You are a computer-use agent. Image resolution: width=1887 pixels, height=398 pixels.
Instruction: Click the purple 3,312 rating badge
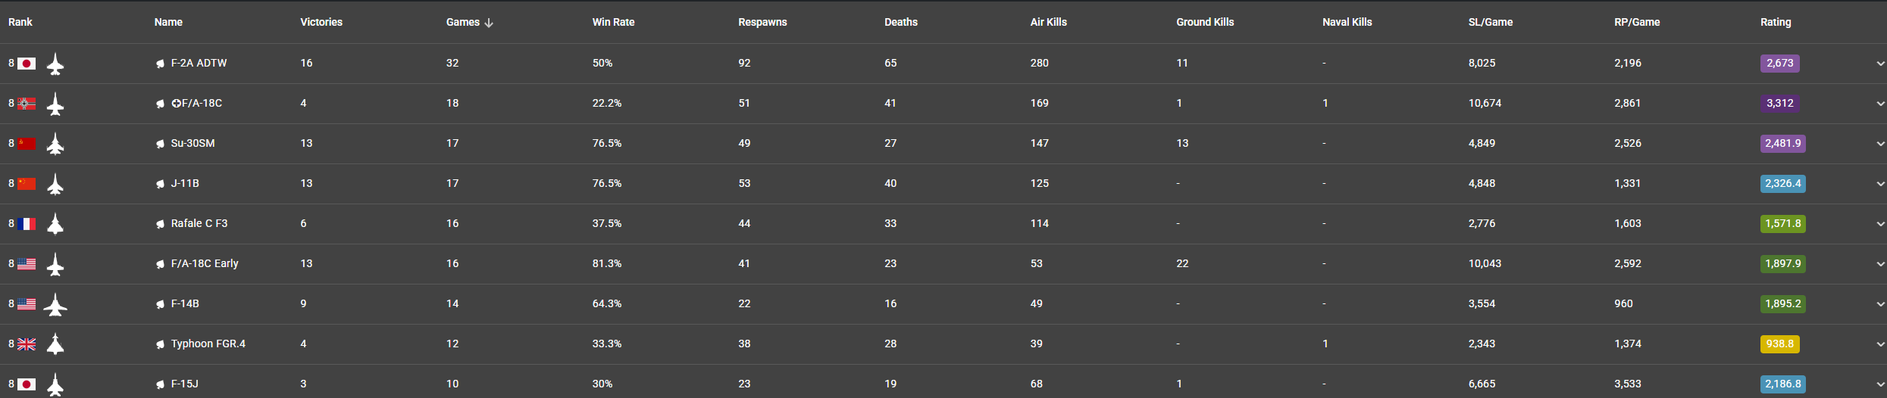(x=1779, y=104)
